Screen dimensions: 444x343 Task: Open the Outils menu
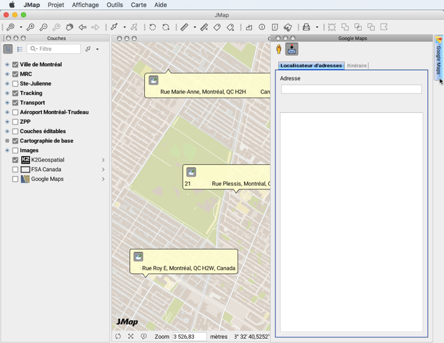115,5
